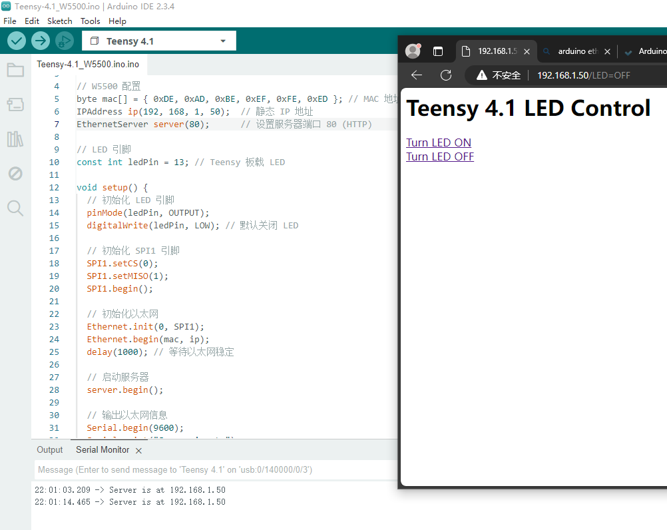Switch to the Serial Monitor tab

click(103, 449)
